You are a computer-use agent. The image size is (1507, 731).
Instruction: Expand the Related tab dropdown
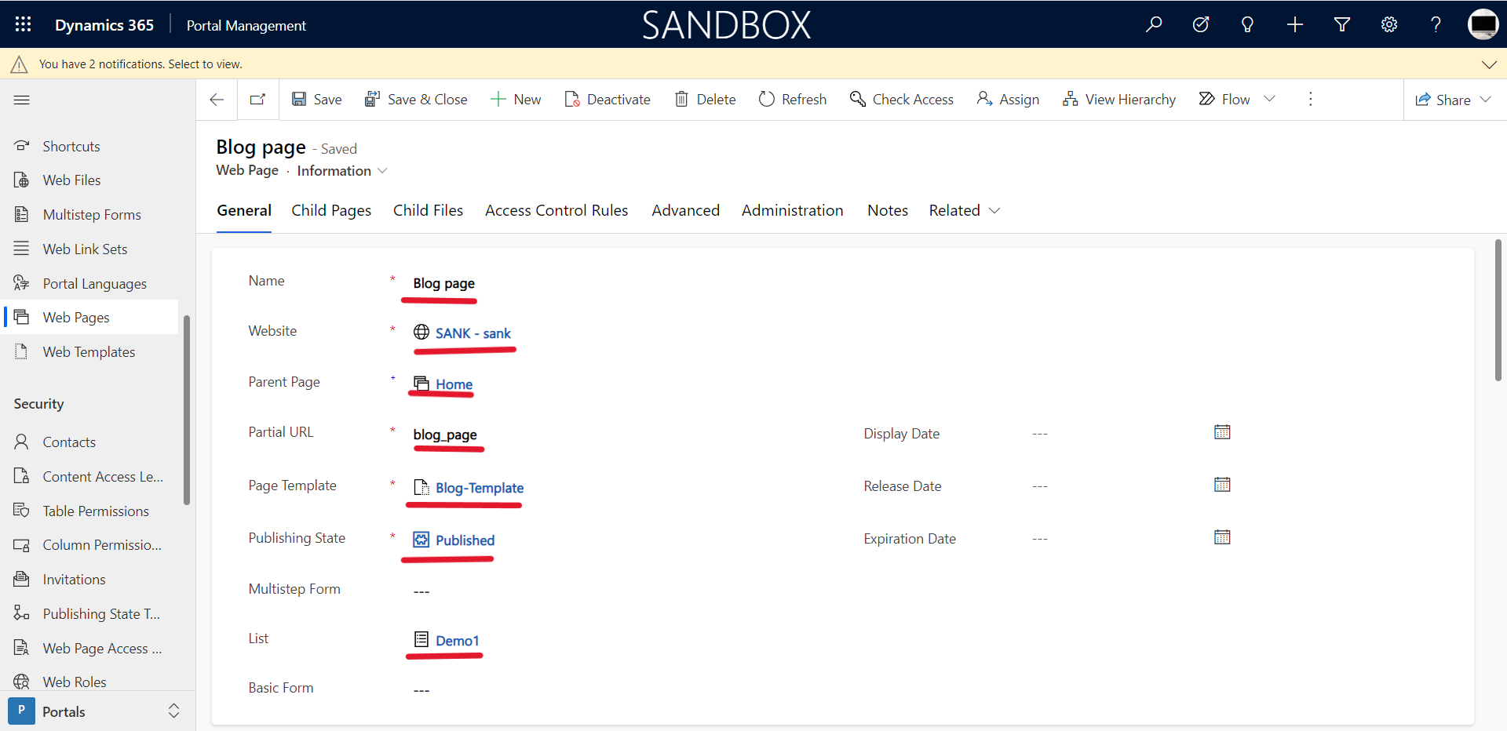(965, 210)
